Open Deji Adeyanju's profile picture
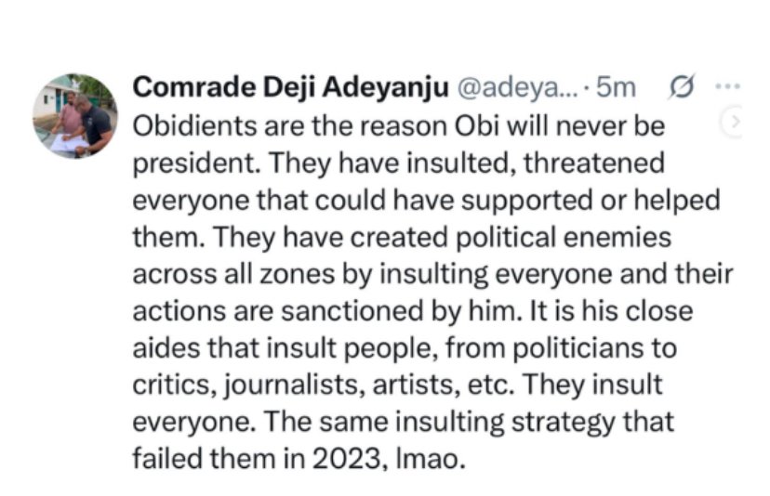Viewport: 770px width, 496px height. 76,115
